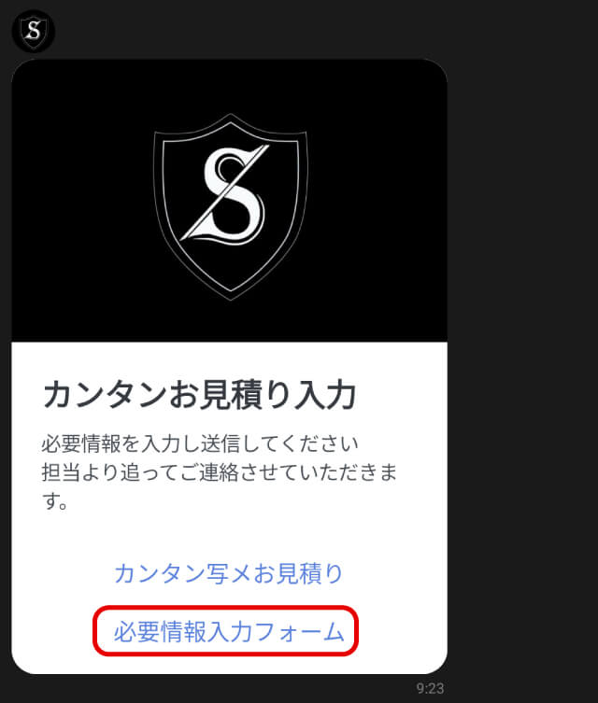
Task: Select the カンタンお見積り入力 card title
Action: point(200,395)
